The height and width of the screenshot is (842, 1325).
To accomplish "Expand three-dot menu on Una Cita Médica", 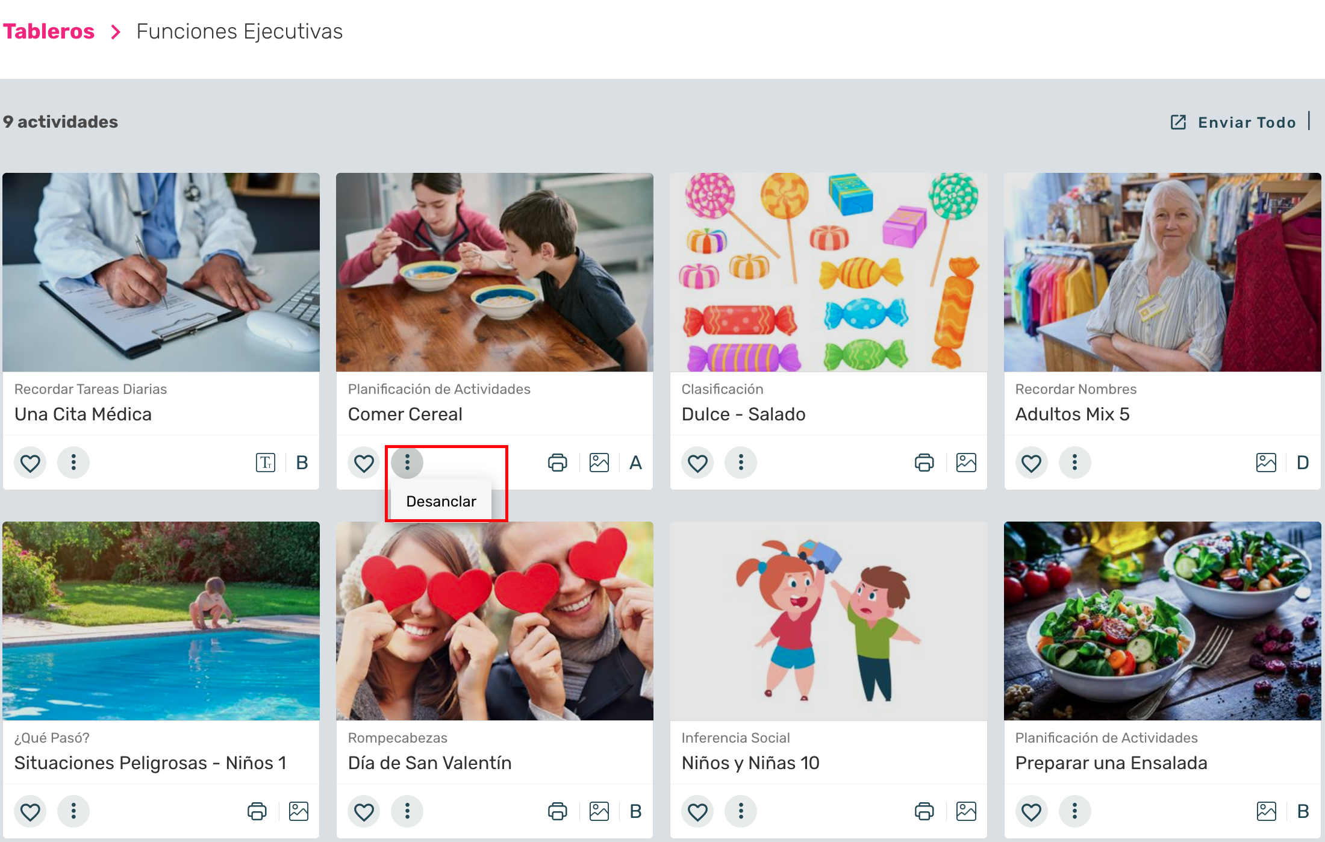I will (x=73, y=463).
